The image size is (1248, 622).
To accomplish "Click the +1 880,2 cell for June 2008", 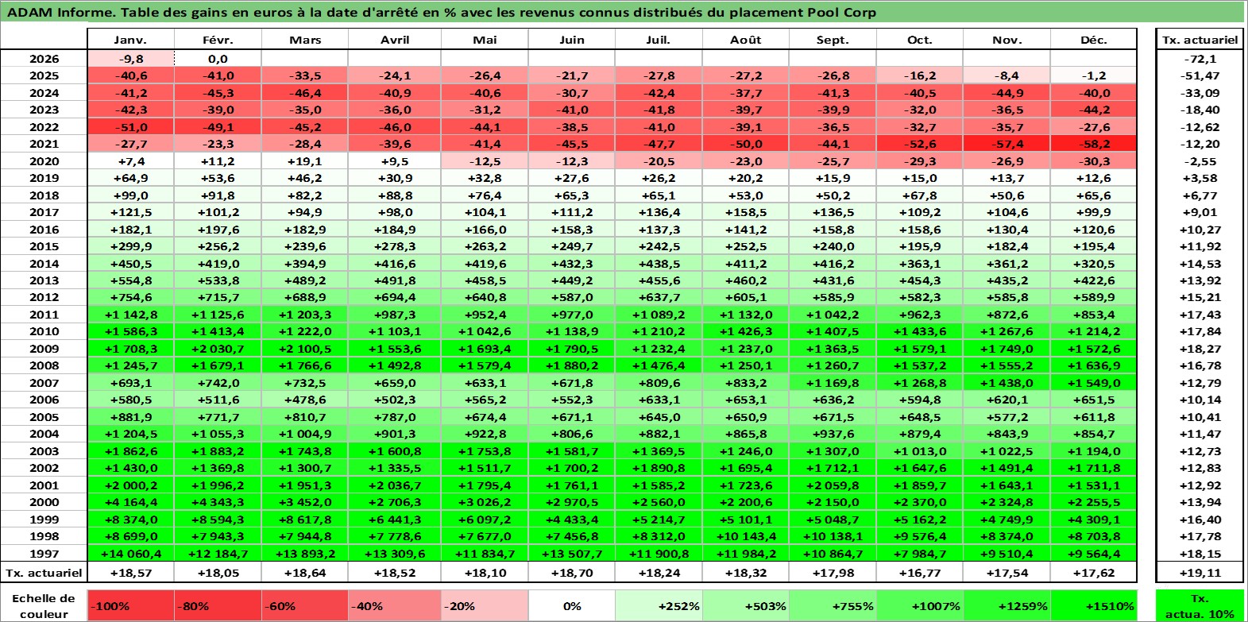I will pos(572,365).
